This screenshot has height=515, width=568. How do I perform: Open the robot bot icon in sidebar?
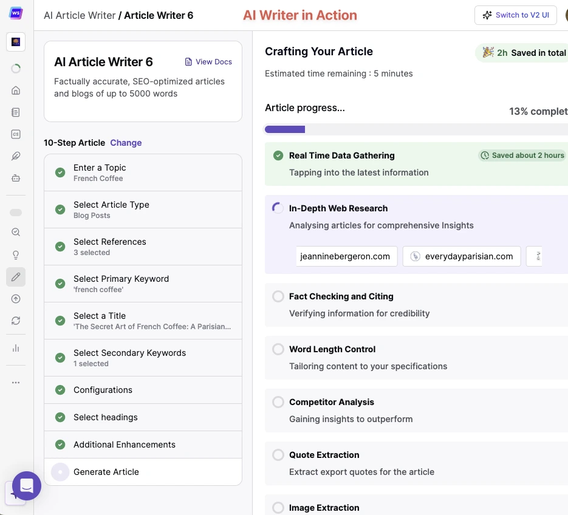pos(16,178)
